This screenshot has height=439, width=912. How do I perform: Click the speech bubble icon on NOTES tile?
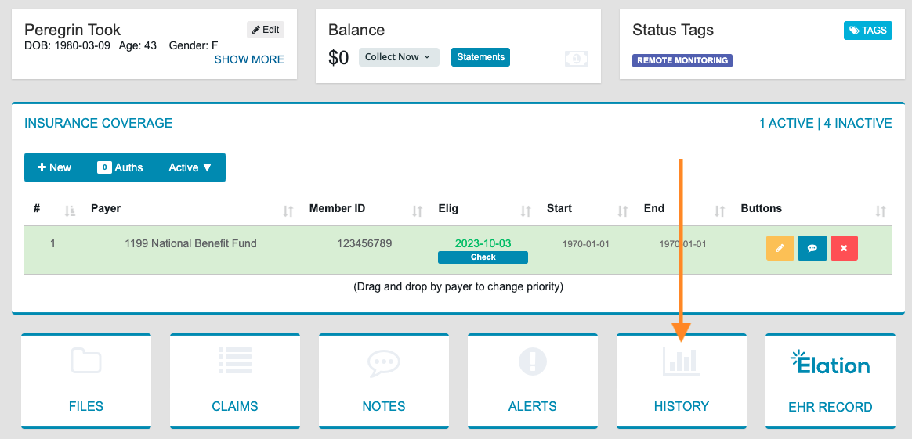pos(384,364)
